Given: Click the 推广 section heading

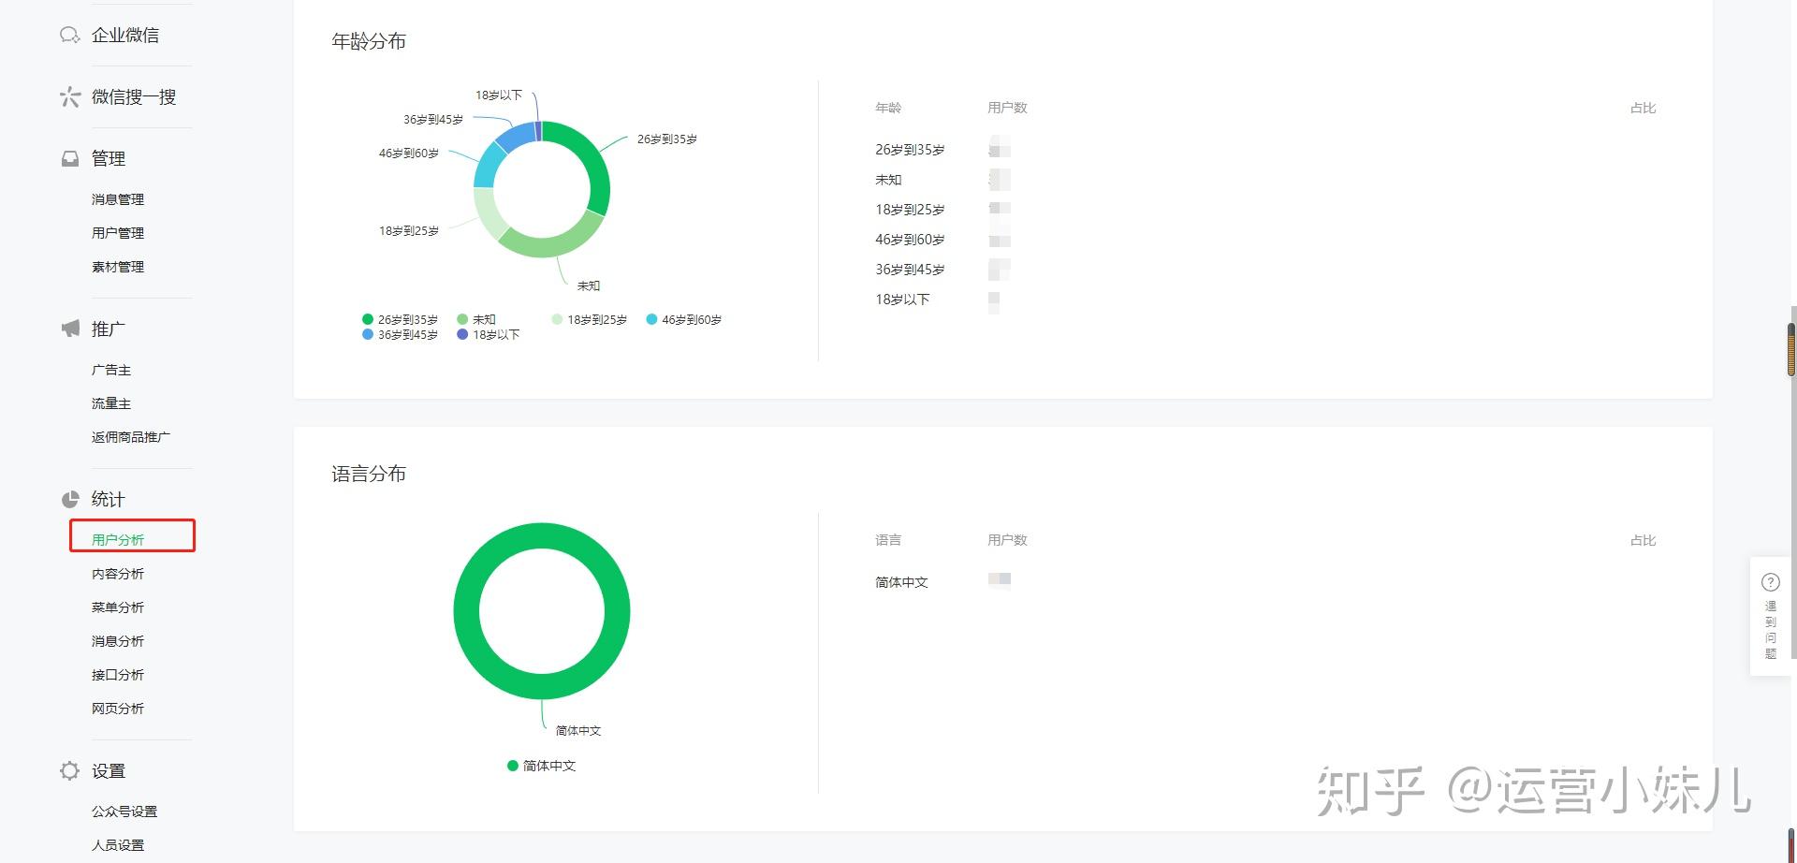Looking at the screenshot, I should 109,329.
